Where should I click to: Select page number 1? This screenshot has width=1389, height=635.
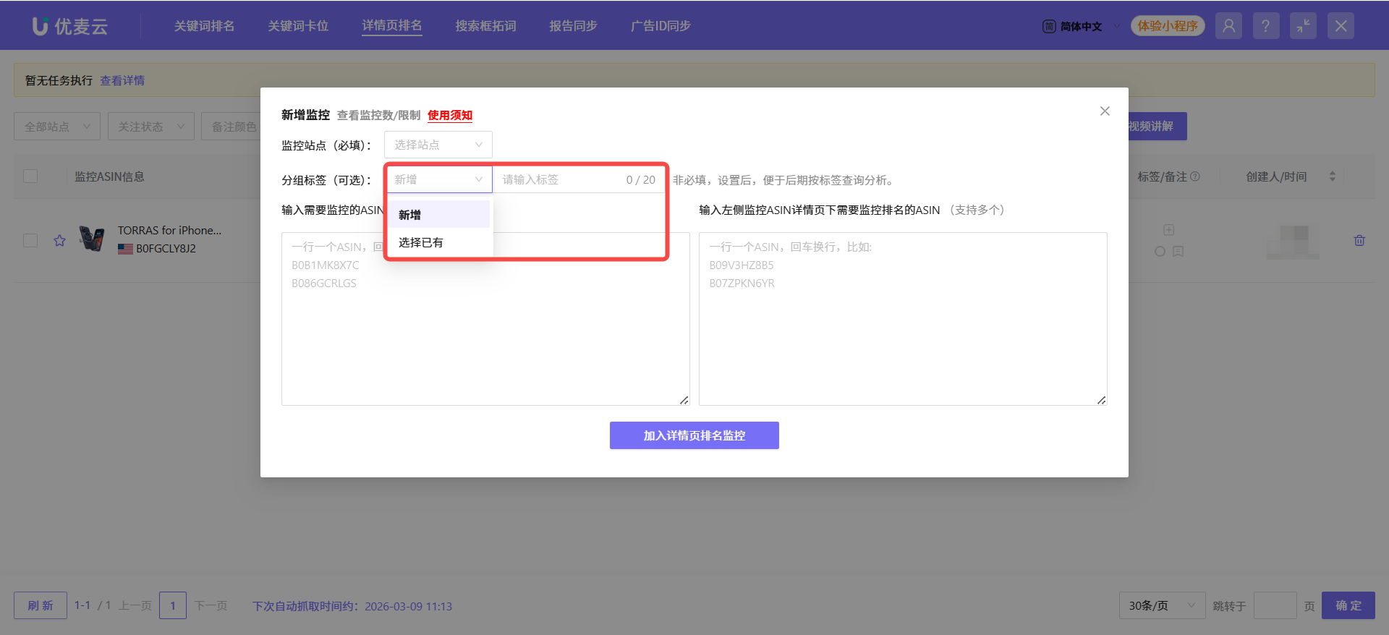(173, 605)
